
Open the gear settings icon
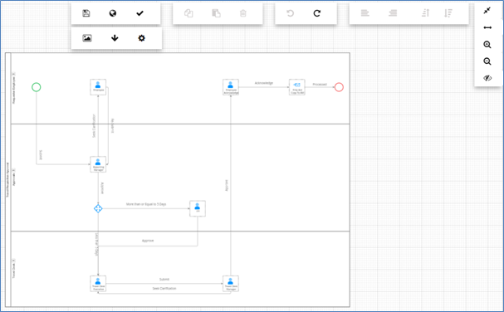(141, 38)
